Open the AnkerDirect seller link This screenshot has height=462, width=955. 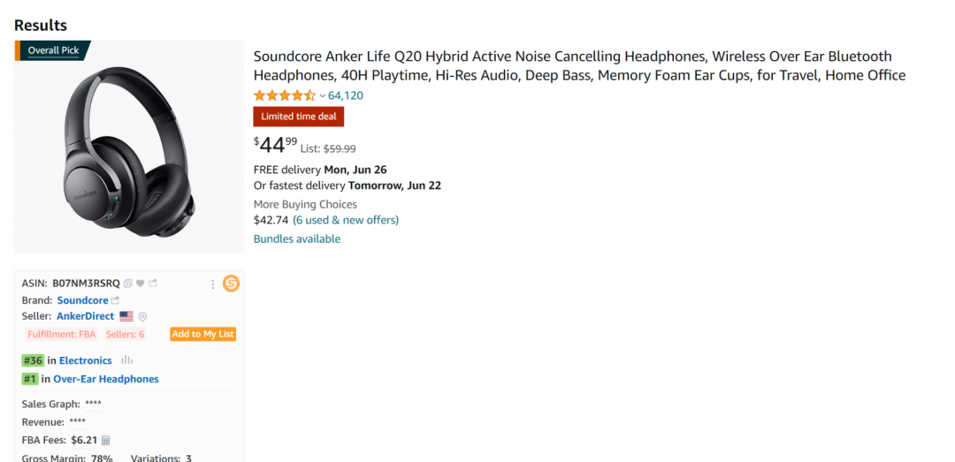(x=85, y=316)
